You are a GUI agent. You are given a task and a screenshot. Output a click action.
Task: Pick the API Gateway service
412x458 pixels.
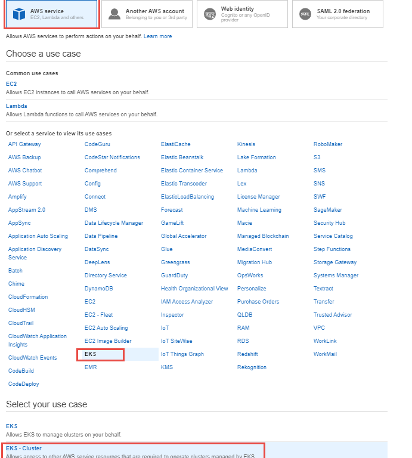point(24,144)
